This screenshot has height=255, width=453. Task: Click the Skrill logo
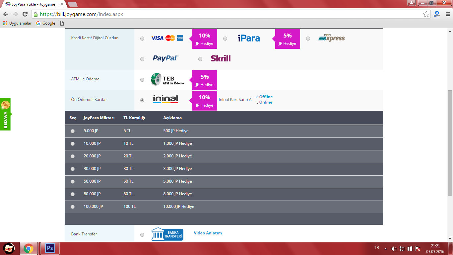221,58
